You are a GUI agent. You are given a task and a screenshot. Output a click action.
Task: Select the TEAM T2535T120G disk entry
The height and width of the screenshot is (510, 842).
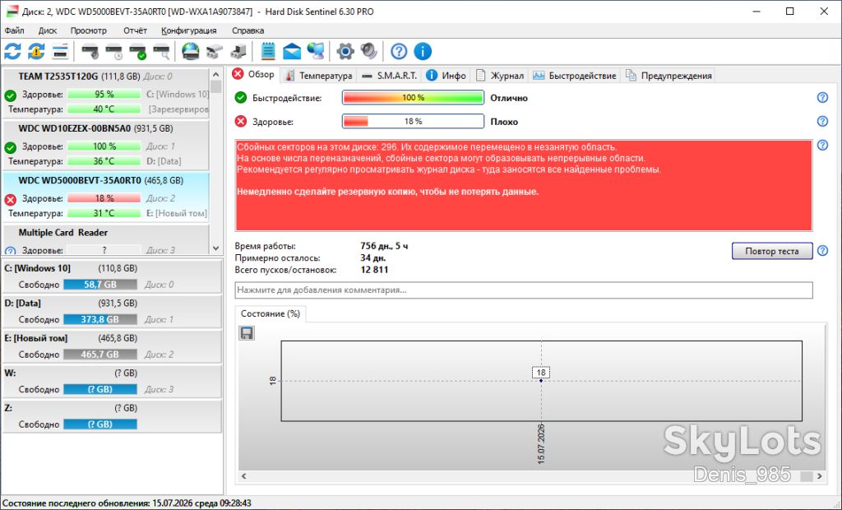(106, 93)
